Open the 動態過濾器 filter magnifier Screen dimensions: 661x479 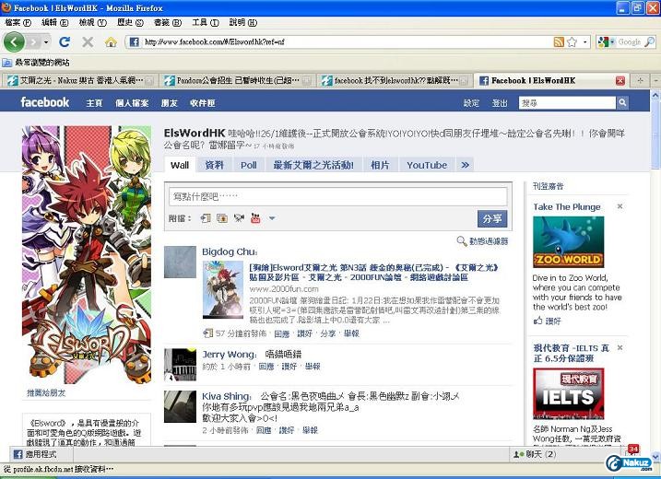coord(462,241)
